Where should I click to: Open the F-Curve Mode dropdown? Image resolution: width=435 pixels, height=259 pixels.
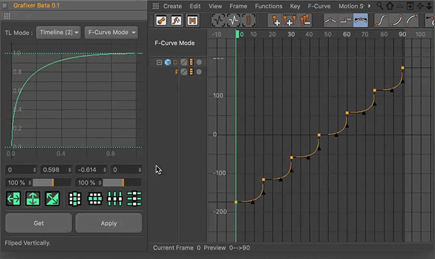coord(111,33)
